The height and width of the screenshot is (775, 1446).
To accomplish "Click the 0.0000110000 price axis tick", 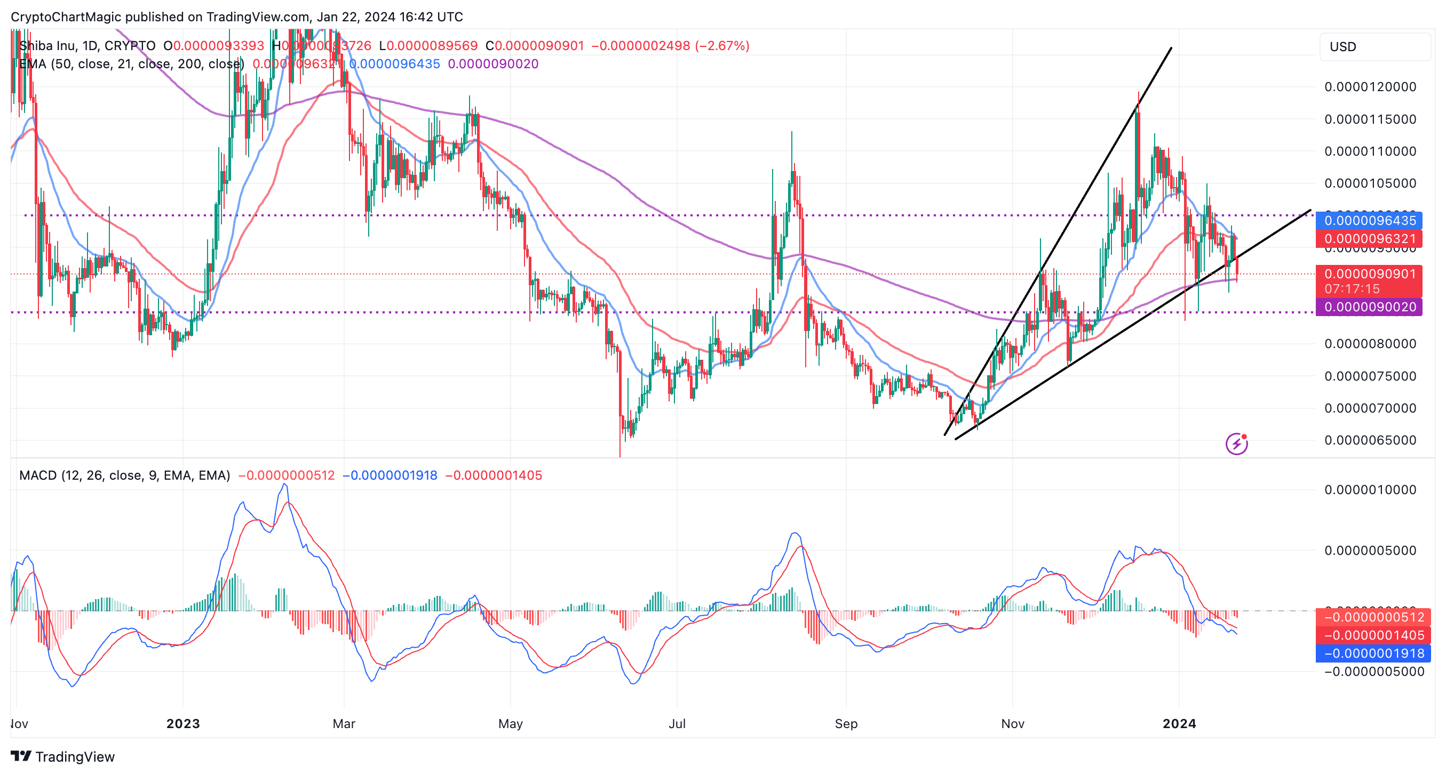I will tap(1370, 151).
